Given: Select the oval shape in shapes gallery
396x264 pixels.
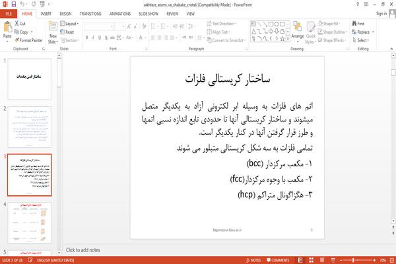Looking at the screenshot, I should (277, 24).
